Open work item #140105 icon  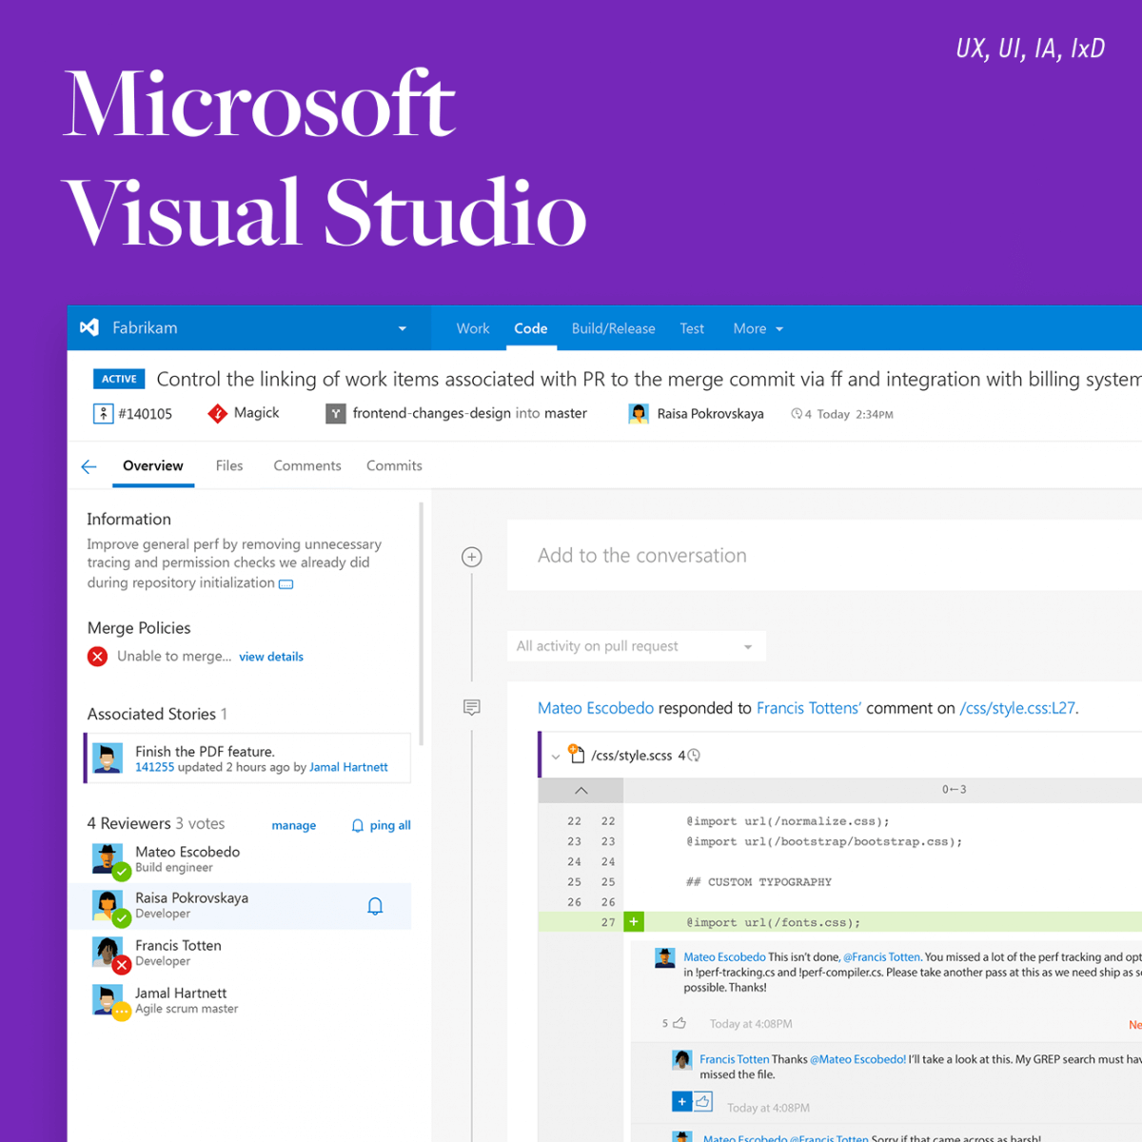(x=103, y=413)
